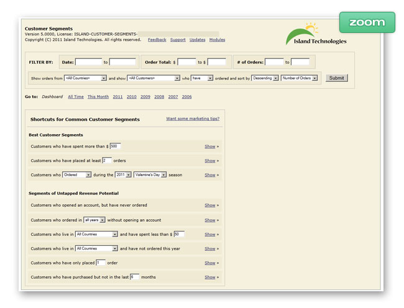Viewport: 404px width, 308px height.
Task: Focus the 'spent more than' amount field
Action: 115,146
